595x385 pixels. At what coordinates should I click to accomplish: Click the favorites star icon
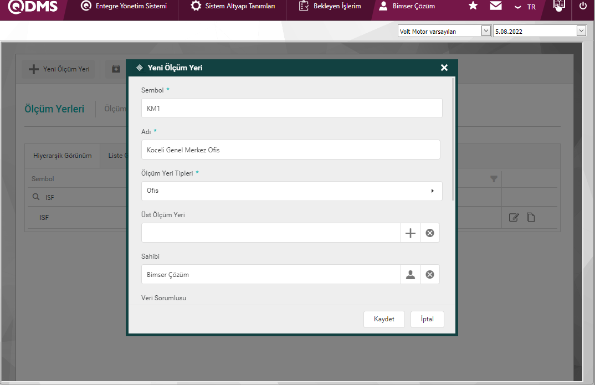[473, 6]
